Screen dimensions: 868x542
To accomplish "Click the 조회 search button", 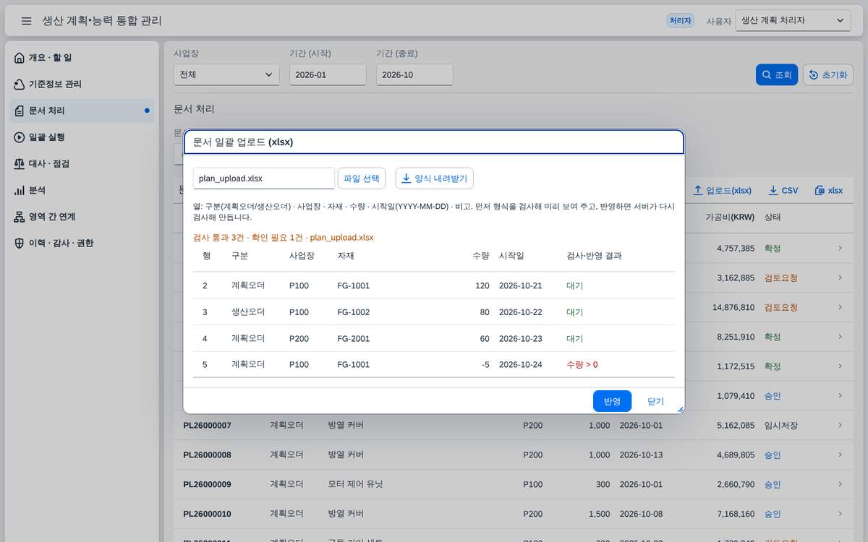I will click(x=777, y=75).
